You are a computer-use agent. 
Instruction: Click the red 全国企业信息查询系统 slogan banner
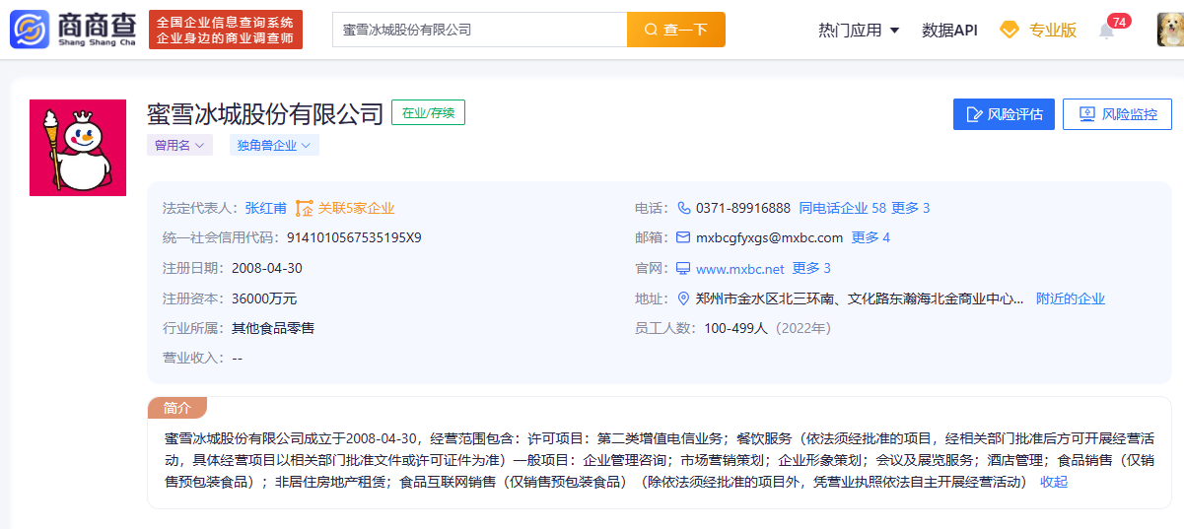226,30
